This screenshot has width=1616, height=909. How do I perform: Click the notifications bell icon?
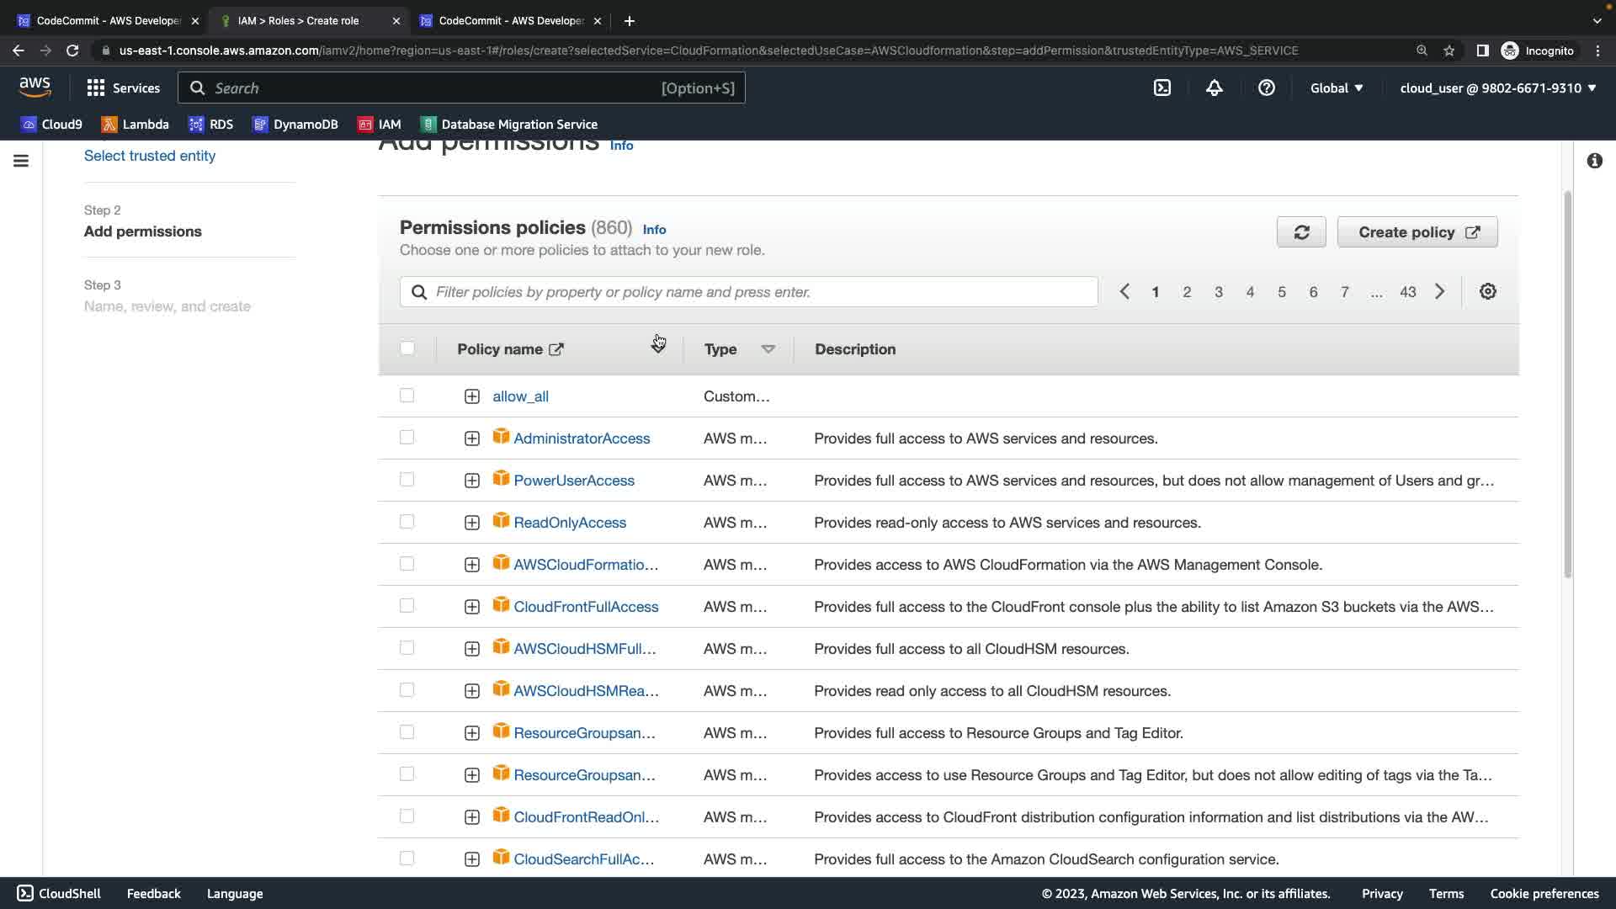pos(1214,88)
